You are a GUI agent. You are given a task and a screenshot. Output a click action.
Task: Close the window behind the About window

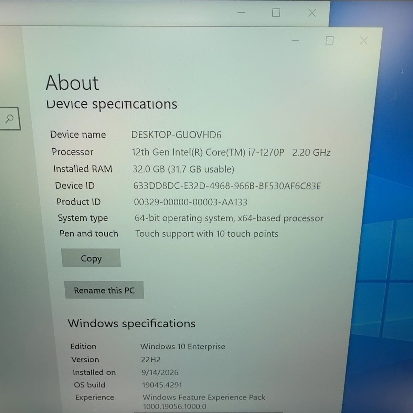[x=312, y=13]
